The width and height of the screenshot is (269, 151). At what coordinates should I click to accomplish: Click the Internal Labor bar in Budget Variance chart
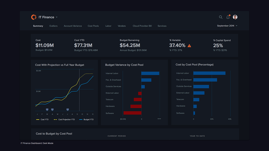point(150,73)
